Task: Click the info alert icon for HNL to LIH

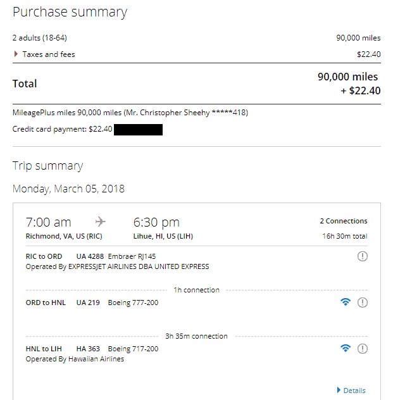Action: (x=362, y=349)
